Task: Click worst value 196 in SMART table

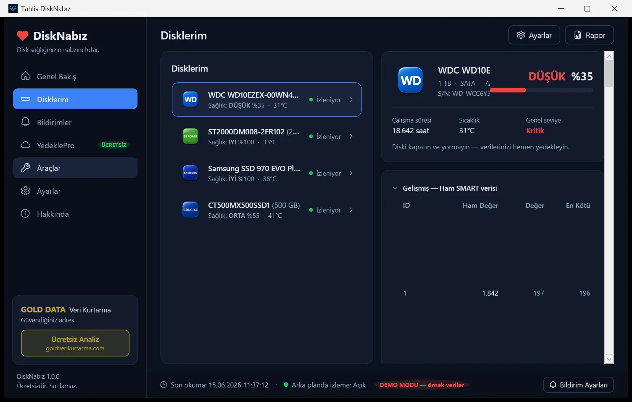Action: 585,293
